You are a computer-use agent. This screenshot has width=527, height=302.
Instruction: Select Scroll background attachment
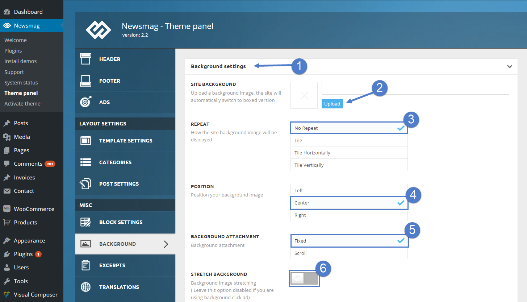[349, 253]
